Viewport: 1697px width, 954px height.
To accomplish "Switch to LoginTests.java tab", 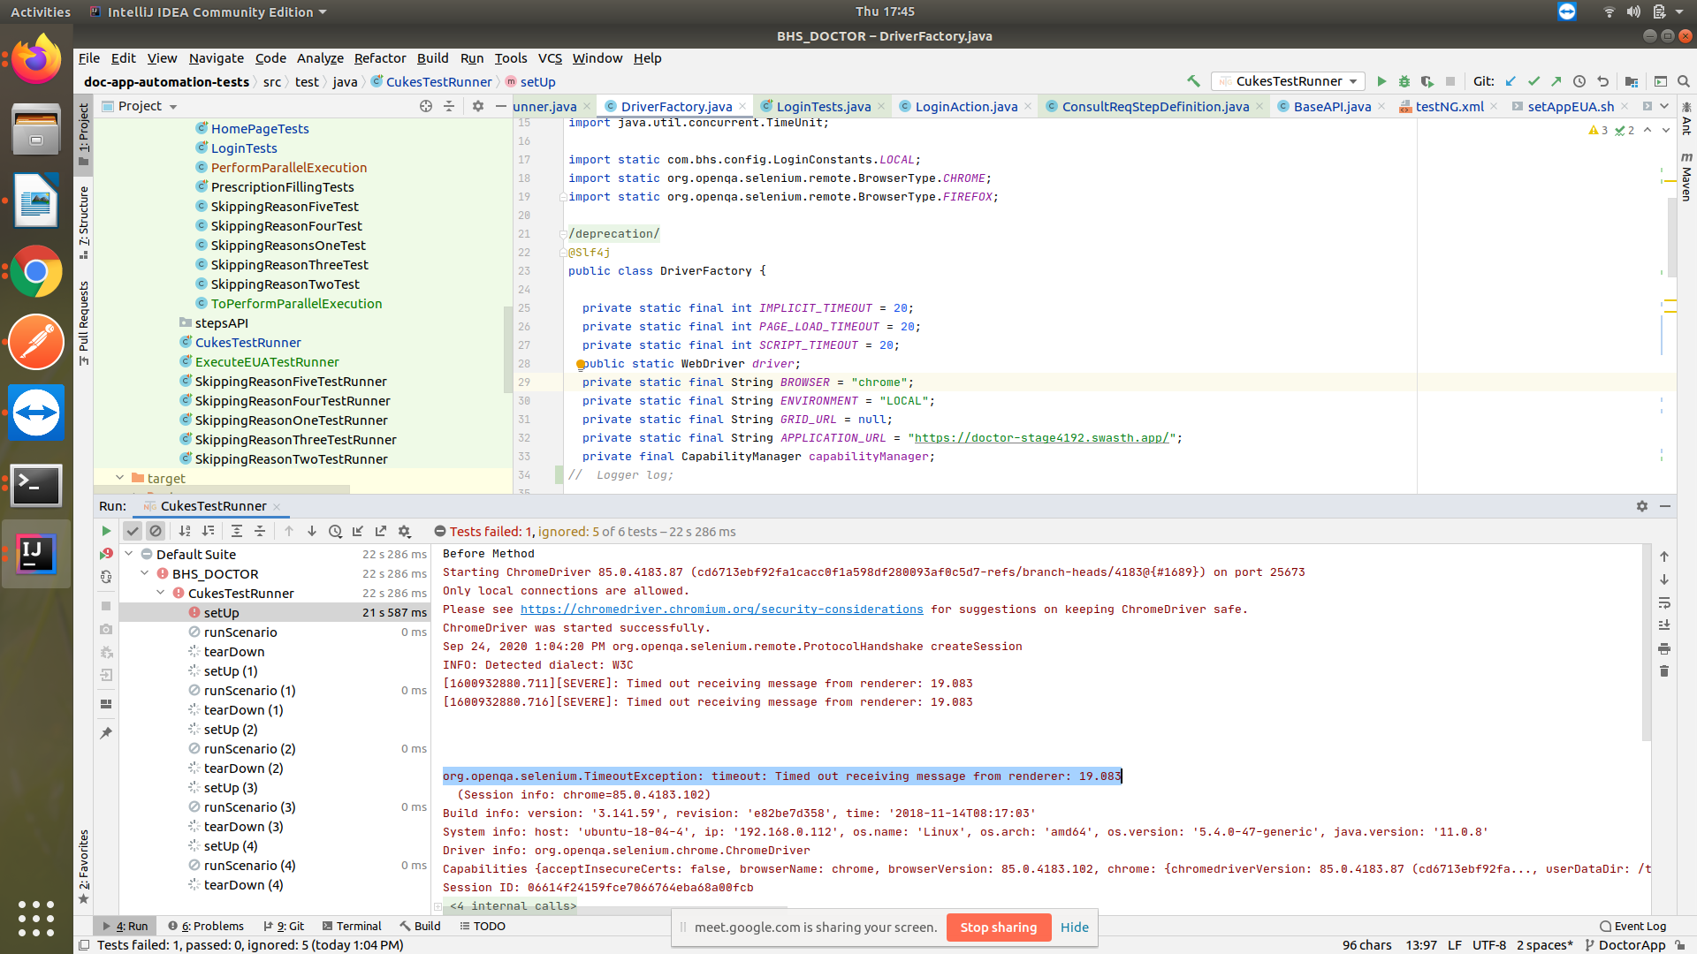I will click(x=823, y=106).
